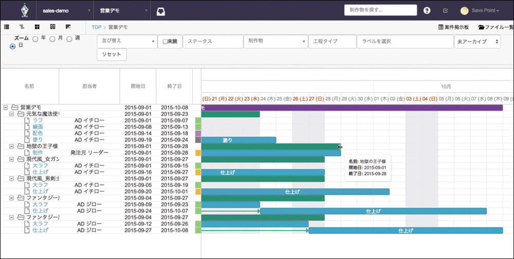Click the checklist tasks icon in header
Image resolution: width=514 pixels, height=259 pixels.
pos(445,10)
